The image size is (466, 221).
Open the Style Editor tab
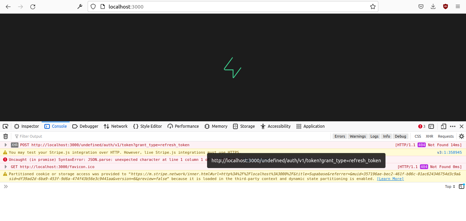[147, 126]
